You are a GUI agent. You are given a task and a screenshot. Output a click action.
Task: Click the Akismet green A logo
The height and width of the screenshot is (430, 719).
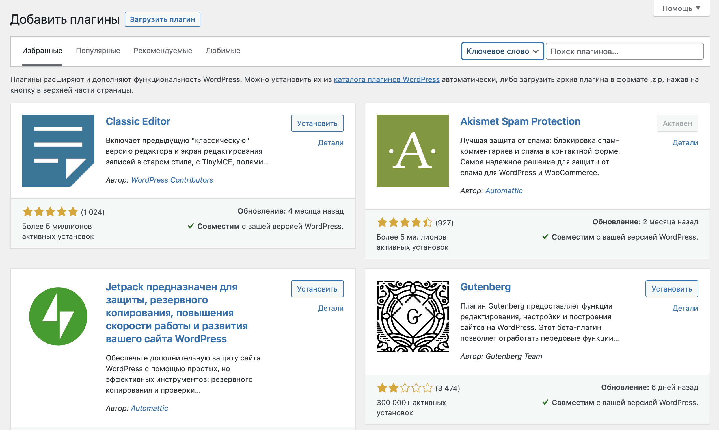point(413,151)
